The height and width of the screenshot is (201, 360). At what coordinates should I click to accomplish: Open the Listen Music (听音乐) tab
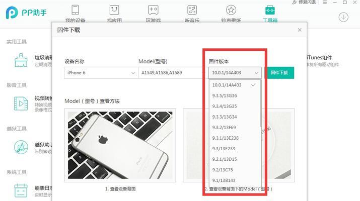click(192, 13)
